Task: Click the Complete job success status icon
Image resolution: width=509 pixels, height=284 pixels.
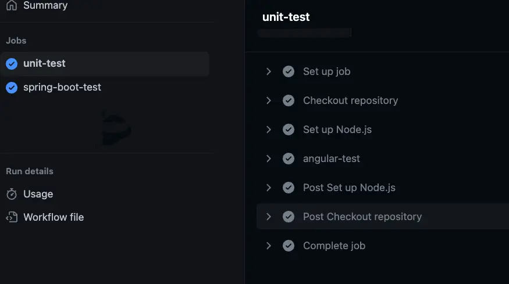Action: (289, 246)
